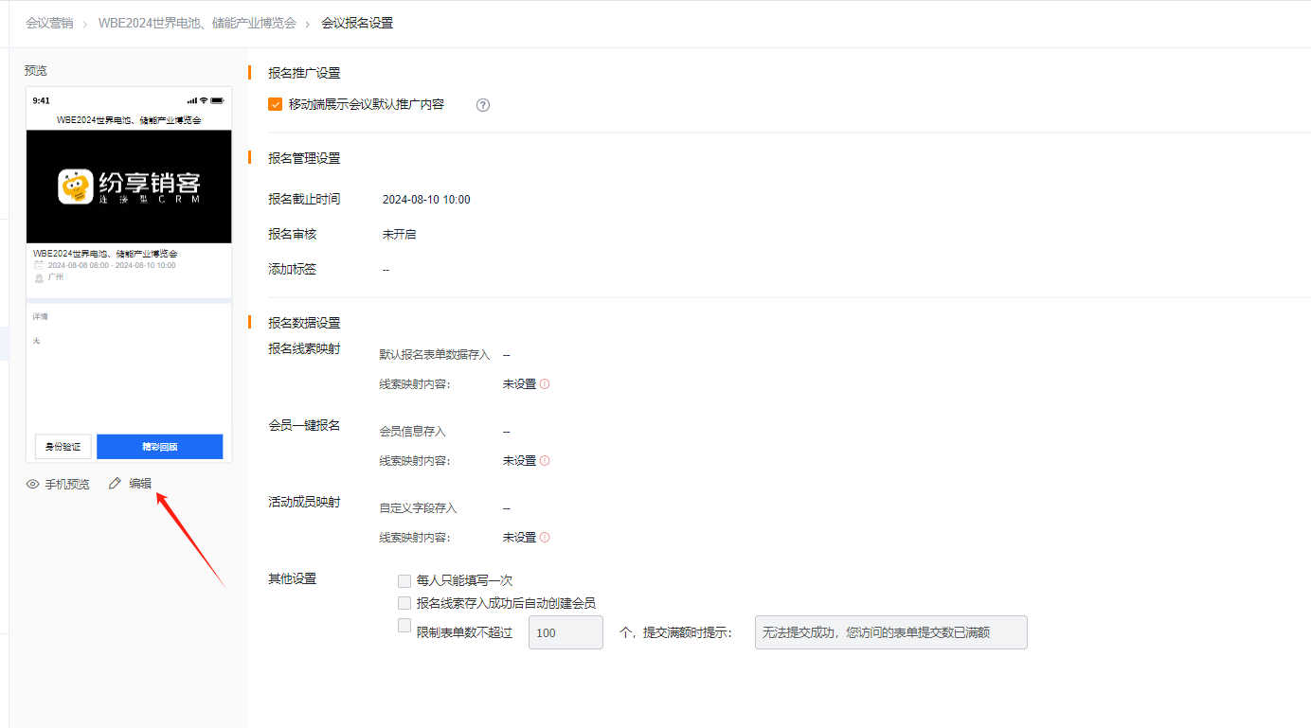
Task: Check 每人只能填写一次 checkbox
Action: click(x=404, y=580)
